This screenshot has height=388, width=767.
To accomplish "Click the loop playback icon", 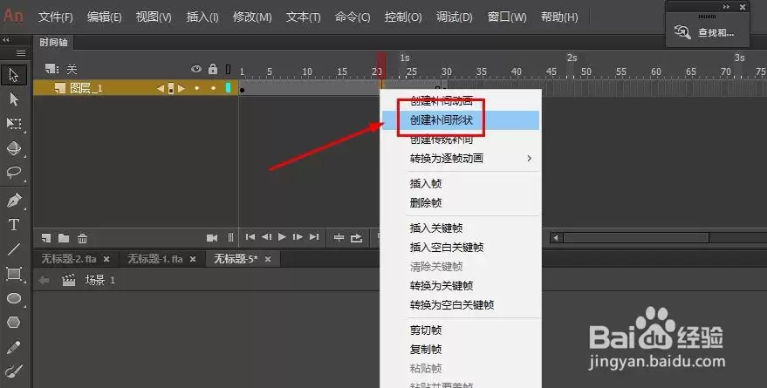I will (356, 238).
